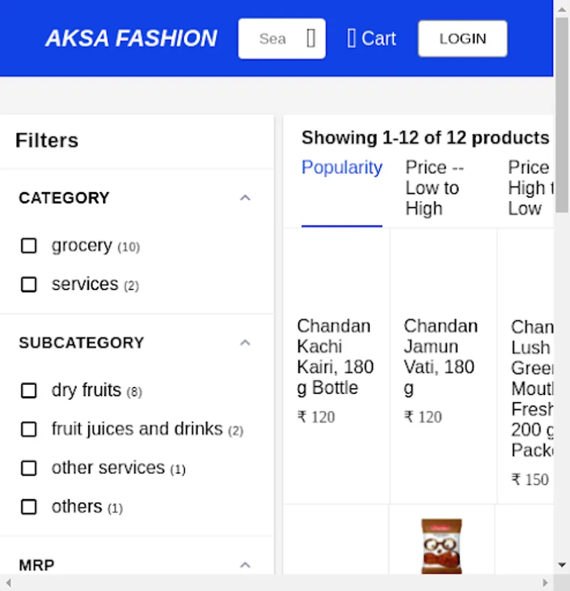Open Chandan Kachi Kairi product link
Viewport: 570px width, 591px height.
point(335,357)
